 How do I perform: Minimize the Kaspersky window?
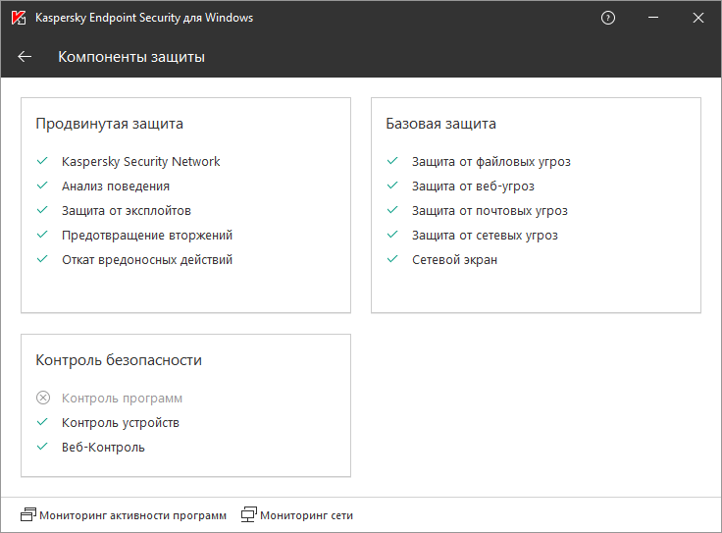coord(653,18)
